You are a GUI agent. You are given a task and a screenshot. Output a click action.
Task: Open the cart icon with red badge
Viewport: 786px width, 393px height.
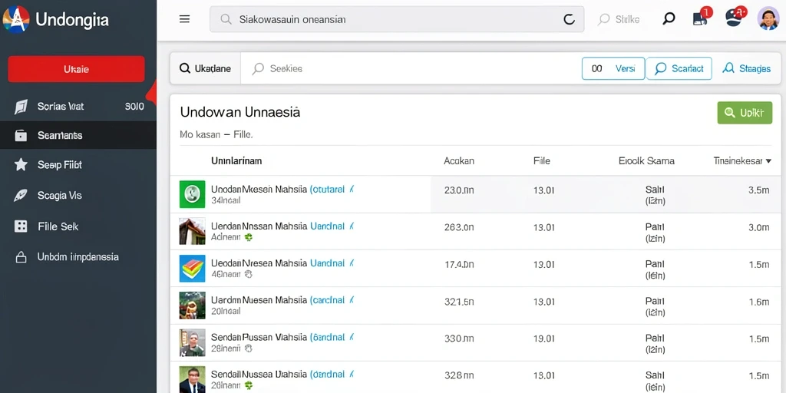pos(702,17)
